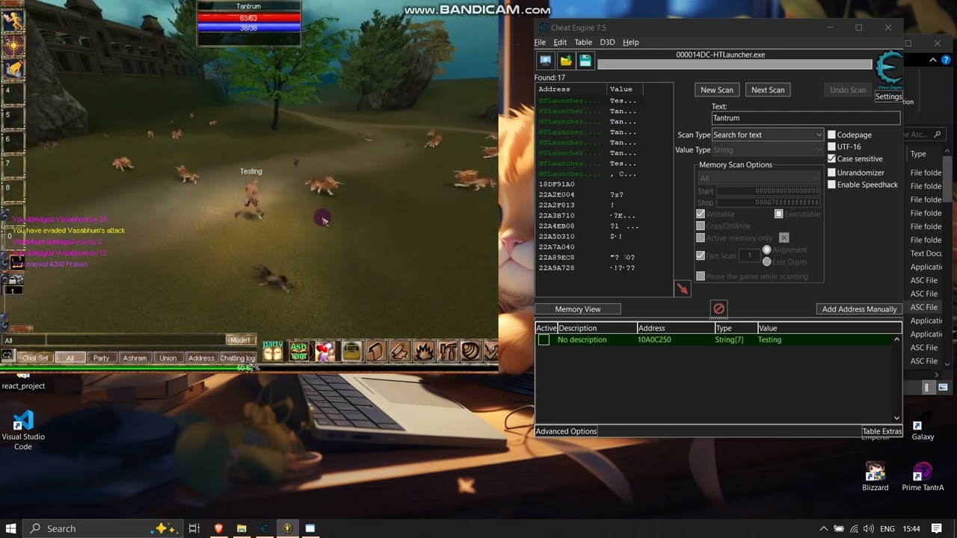Switch to the Ashram chat tab
This screenshot has height=538, width=957.
coord(135,358)
